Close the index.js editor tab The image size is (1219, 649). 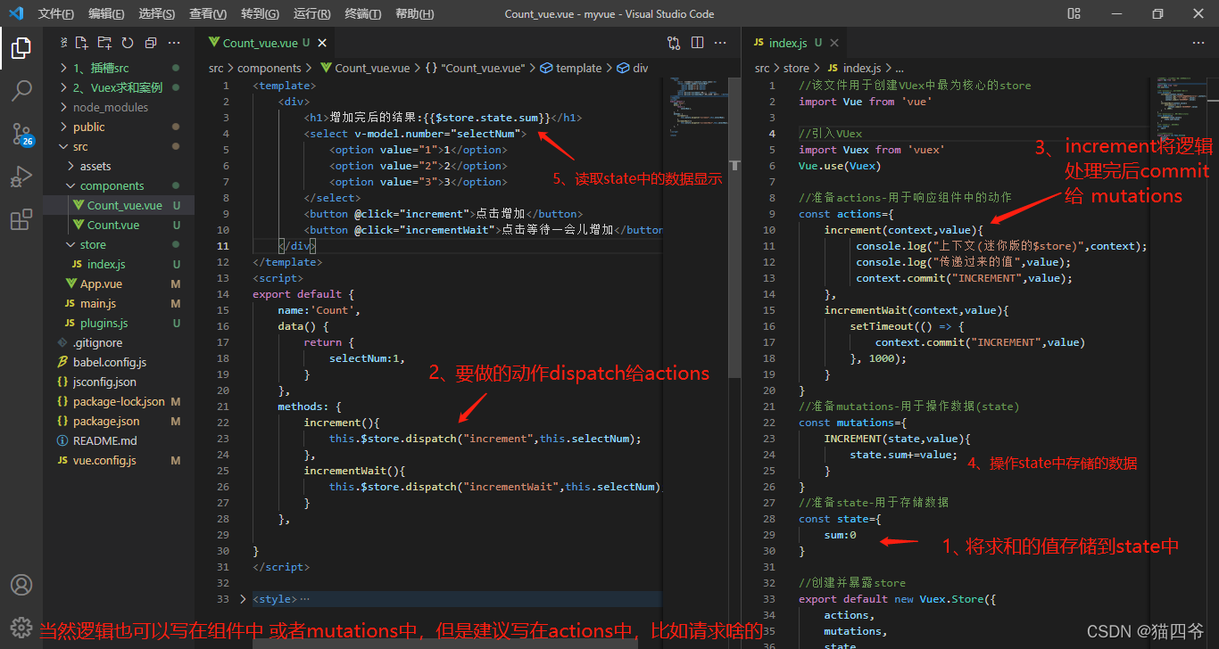(833, 43)
